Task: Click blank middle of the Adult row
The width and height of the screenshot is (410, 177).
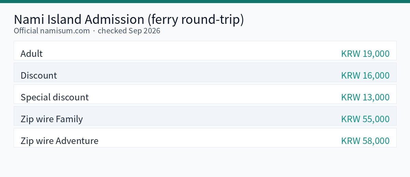Action: pyautogui.click(x=205, y=51)
